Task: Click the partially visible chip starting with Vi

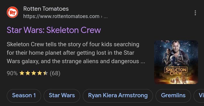Action: pyautogui.click(x=199, y=96)
